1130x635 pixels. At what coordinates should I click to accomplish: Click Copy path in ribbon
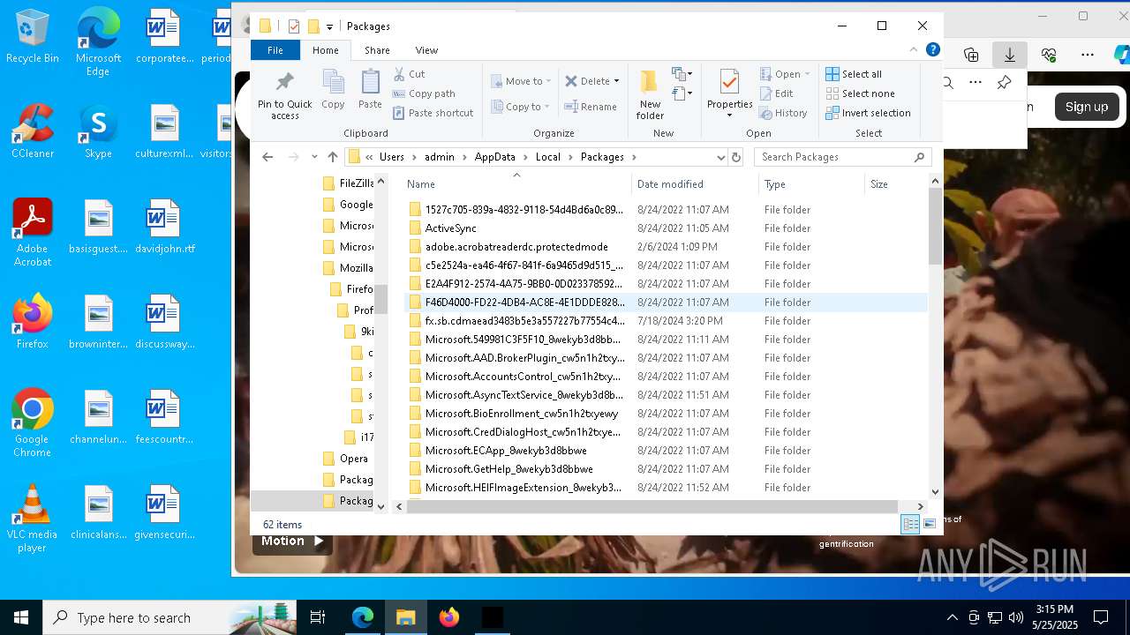pyautogui.click(x=424, y=93)
